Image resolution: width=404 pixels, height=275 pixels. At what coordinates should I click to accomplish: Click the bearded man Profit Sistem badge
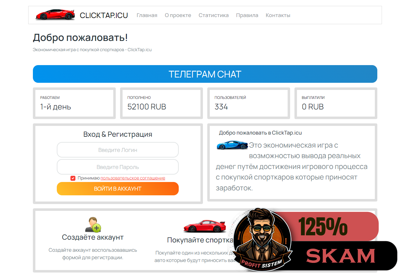(x=262, y=239)
